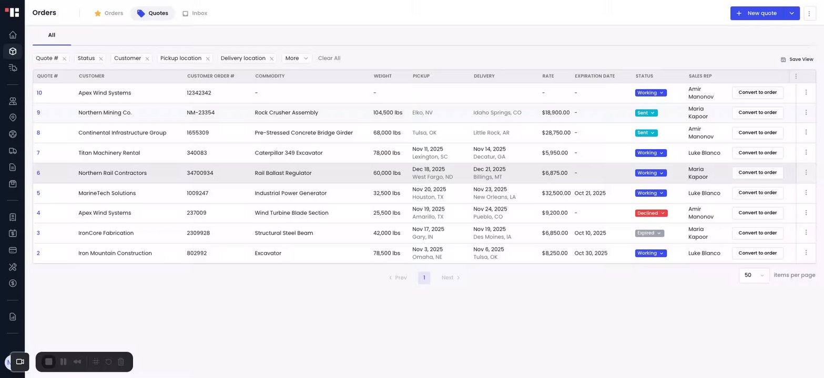Click the video camera recorder icon
Image resolution: width=824 pixels, height=378 pixels.
tap(20, 361)
